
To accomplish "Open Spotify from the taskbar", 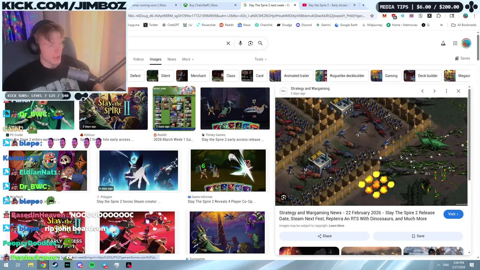I will [x=92, y=265].
